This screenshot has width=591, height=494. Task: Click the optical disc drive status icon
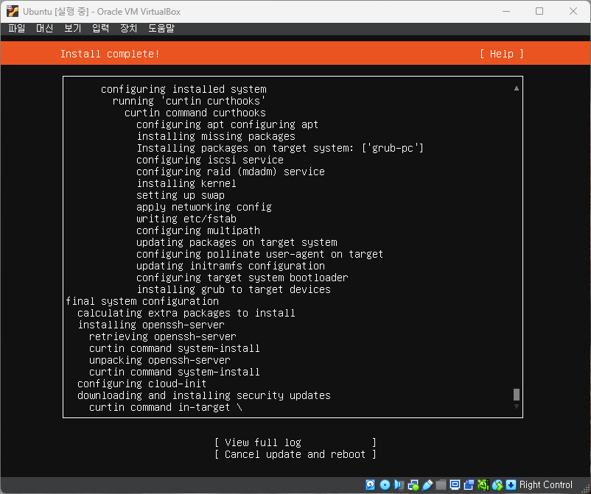click(385, 484)
